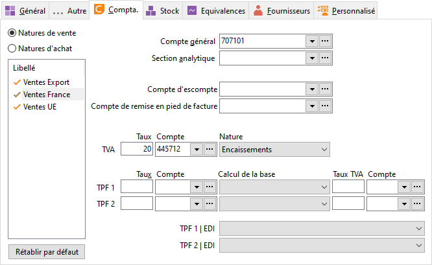Image resolution: width=432 pixels, height=265 pixels.
Task: Toggle the Ventes Export checkmark
Action: point(17,82)
